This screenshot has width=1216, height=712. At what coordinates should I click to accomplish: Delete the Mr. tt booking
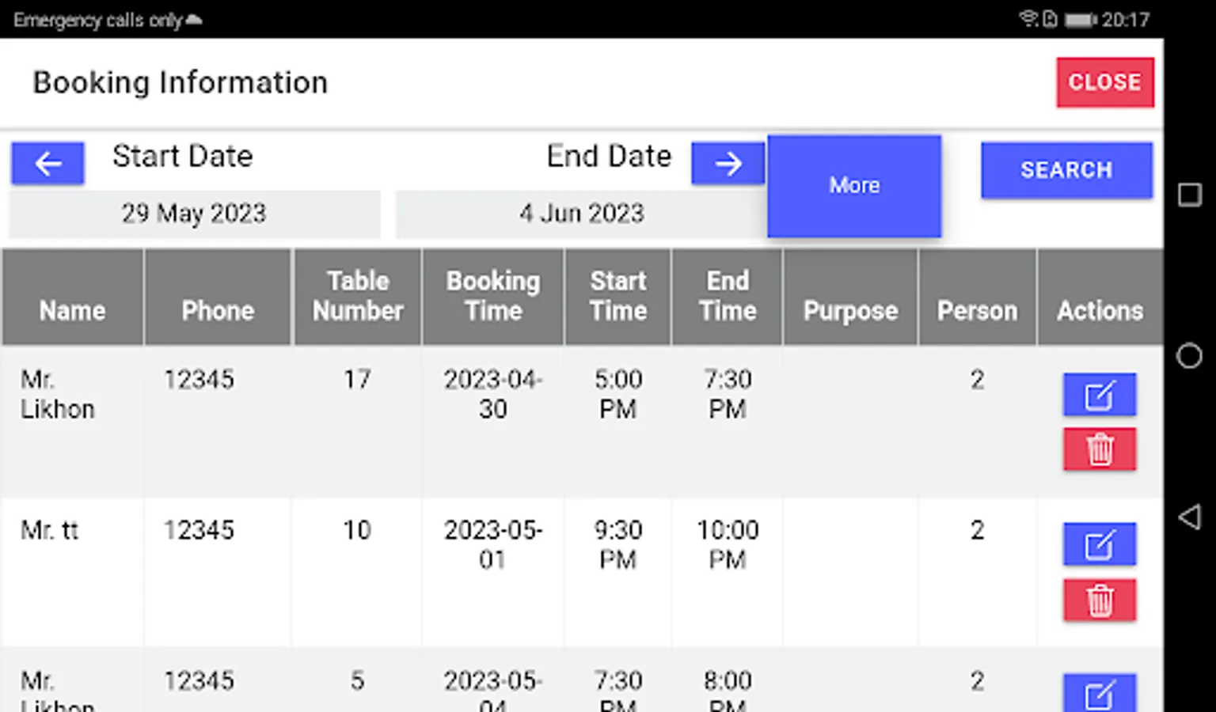coord(1099,600)
